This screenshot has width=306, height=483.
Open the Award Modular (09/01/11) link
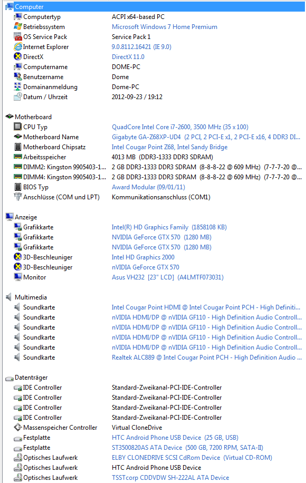(x=149, y=187)
